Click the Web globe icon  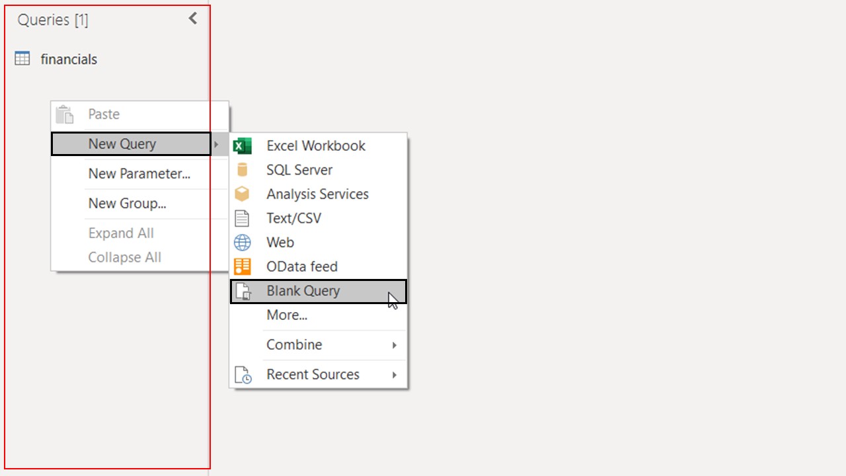[x=243, y=243]
